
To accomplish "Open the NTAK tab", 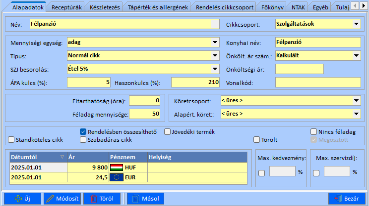I will [298, 7].
